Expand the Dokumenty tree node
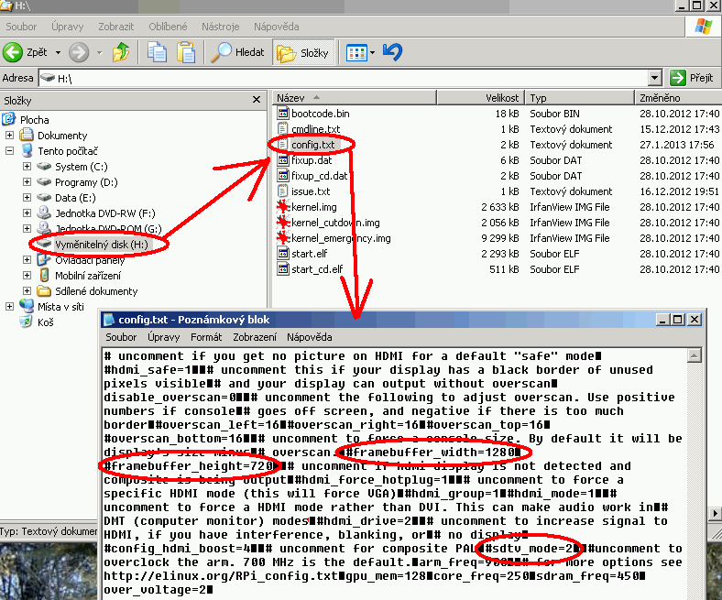This screenshot has height=600, width=722. click(10, 136)
